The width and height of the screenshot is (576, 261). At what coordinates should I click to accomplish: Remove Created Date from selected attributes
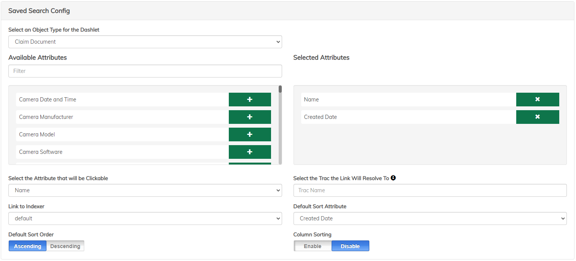click(537, 117)
